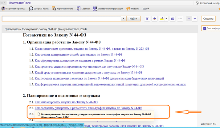Open link 1.2 Как создать контрактную службу
This screenshot has height=128, width=220.
[x=79, y=55]
